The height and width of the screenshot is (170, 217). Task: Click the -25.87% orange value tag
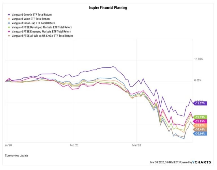click(200, 125)
